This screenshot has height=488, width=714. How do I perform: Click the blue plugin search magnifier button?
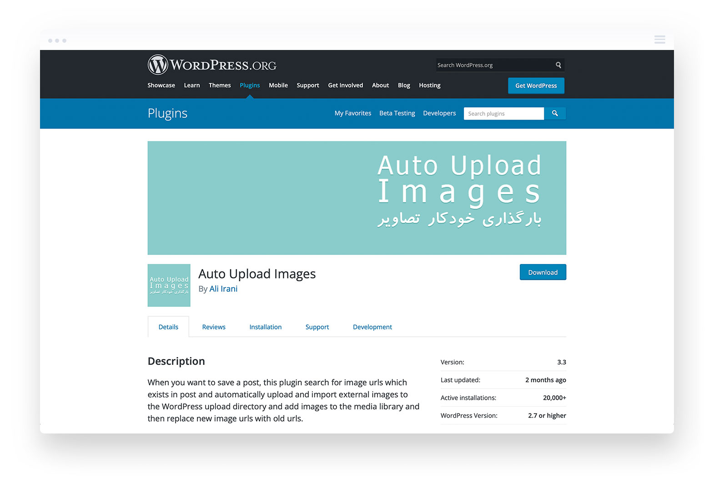pyautogui.click(x=555, y=114)
